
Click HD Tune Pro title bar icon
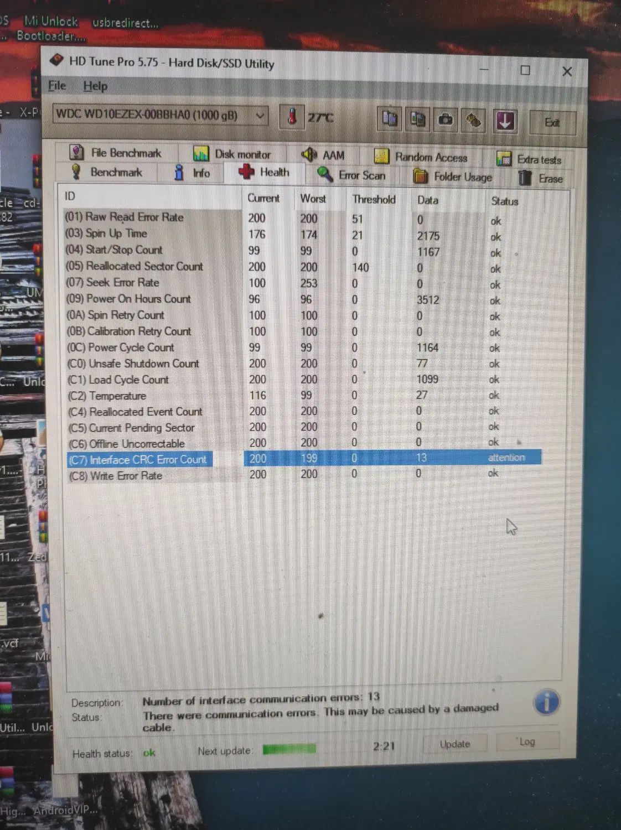pyautogui.click(x=56, y=60)
